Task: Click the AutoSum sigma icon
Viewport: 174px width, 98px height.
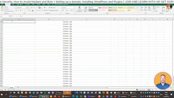Action: [x=154, y=7]
